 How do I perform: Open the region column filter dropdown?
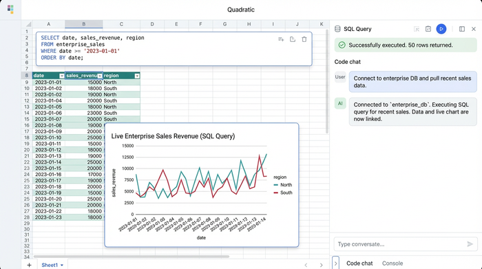click(x=137, y=76)
